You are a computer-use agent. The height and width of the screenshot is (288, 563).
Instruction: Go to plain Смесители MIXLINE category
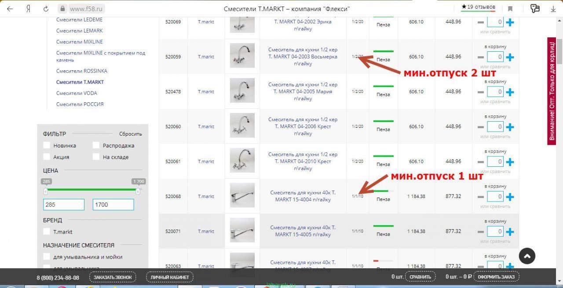(x=80, y=42)
